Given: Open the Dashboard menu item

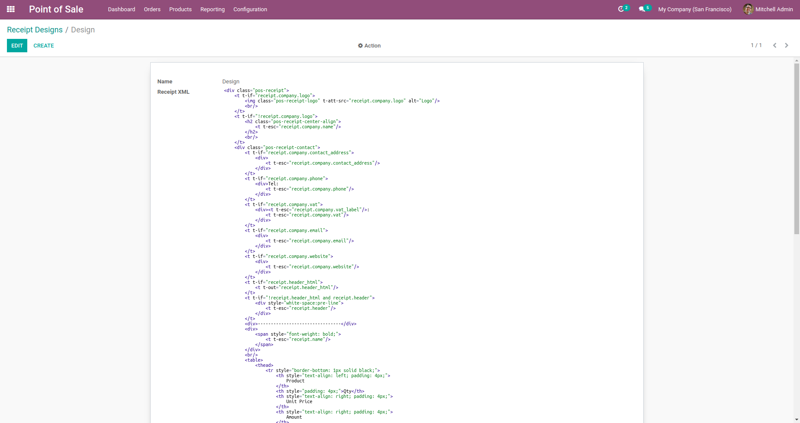Looking at the screenshot, I should click(121, 9).
